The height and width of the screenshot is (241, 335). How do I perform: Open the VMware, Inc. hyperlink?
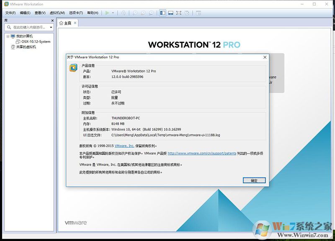click(x=124, y=146)
